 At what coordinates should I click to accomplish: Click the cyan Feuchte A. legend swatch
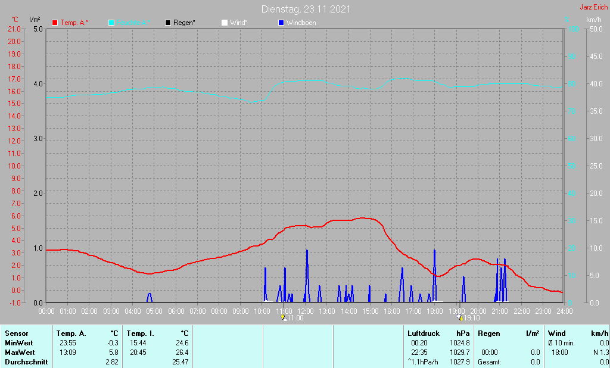(111, 23)
